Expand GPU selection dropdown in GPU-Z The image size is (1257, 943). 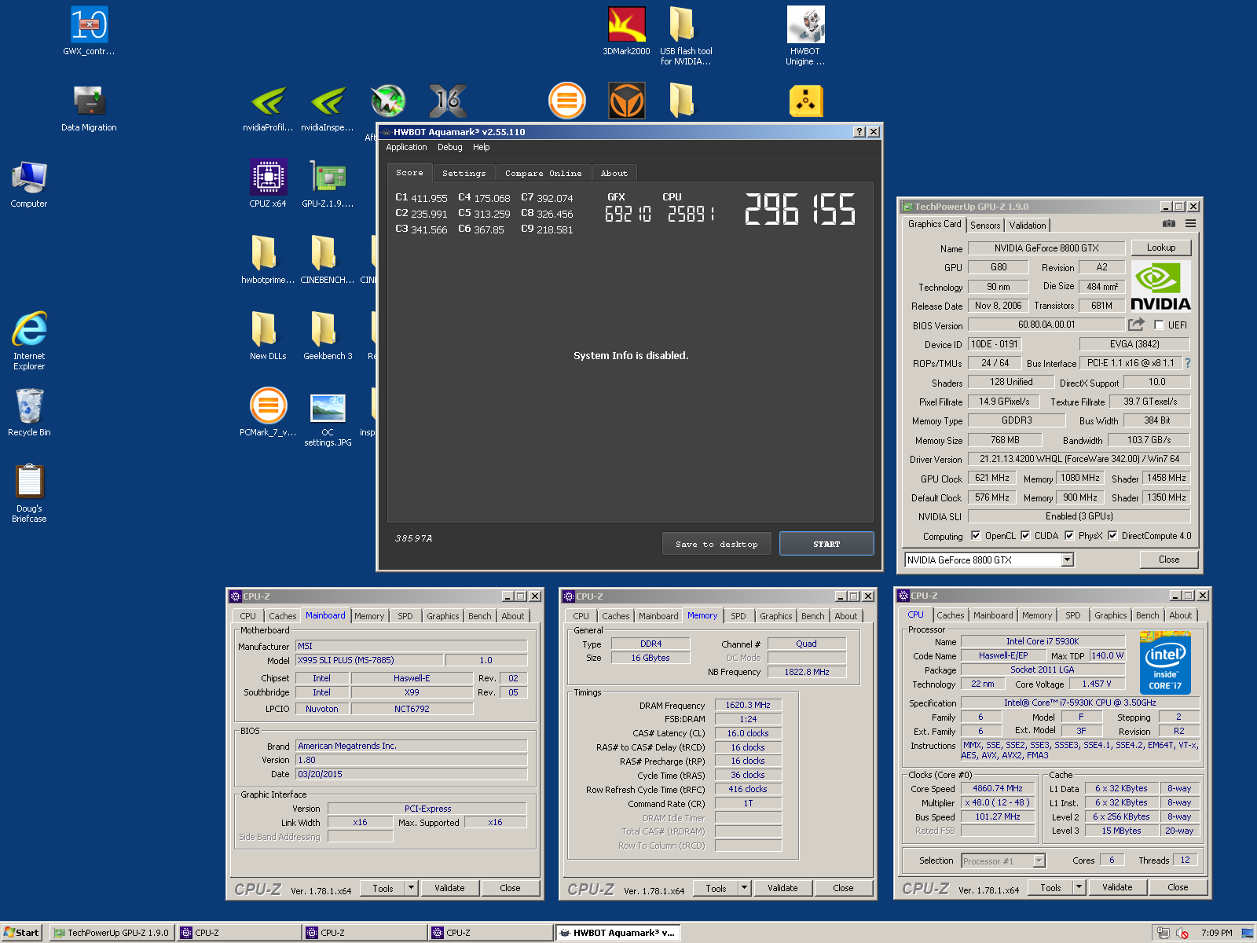click(x=1067, y=560)
